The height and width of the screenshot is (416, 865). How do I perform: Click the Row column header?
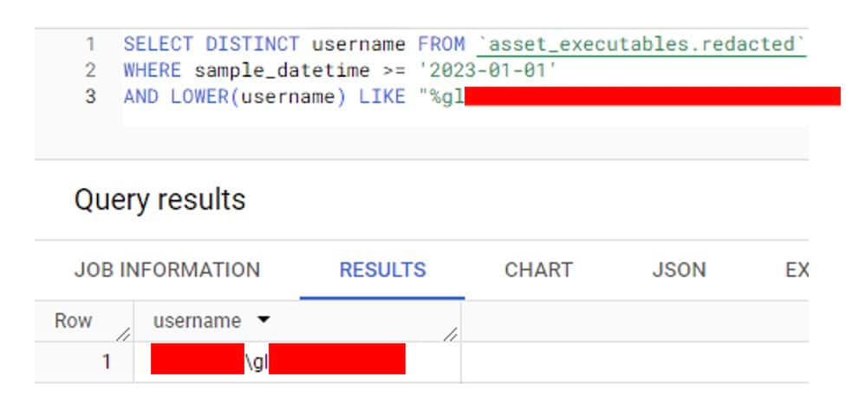tap(73, 321)
